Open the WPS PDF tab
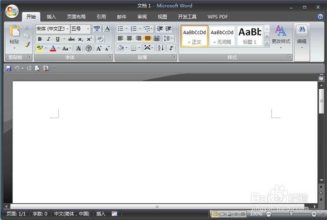This screenshot has width=327, height=220. click(218, 17)
